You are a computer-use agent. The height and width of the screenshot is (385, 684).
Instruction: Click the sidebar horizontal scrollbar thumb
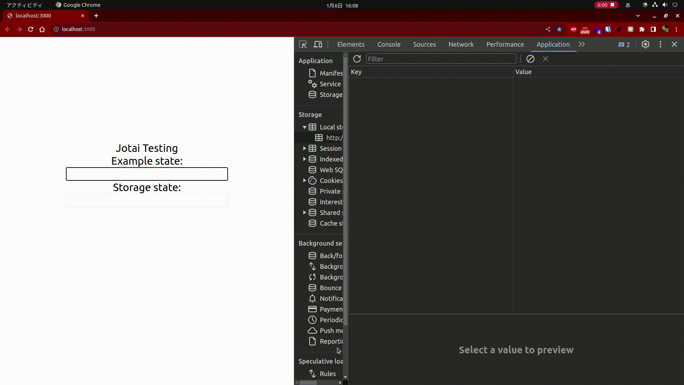point(308,383)
